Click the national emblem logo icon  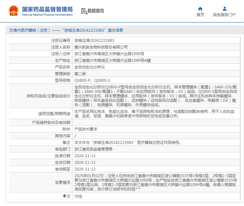[13, 10]
